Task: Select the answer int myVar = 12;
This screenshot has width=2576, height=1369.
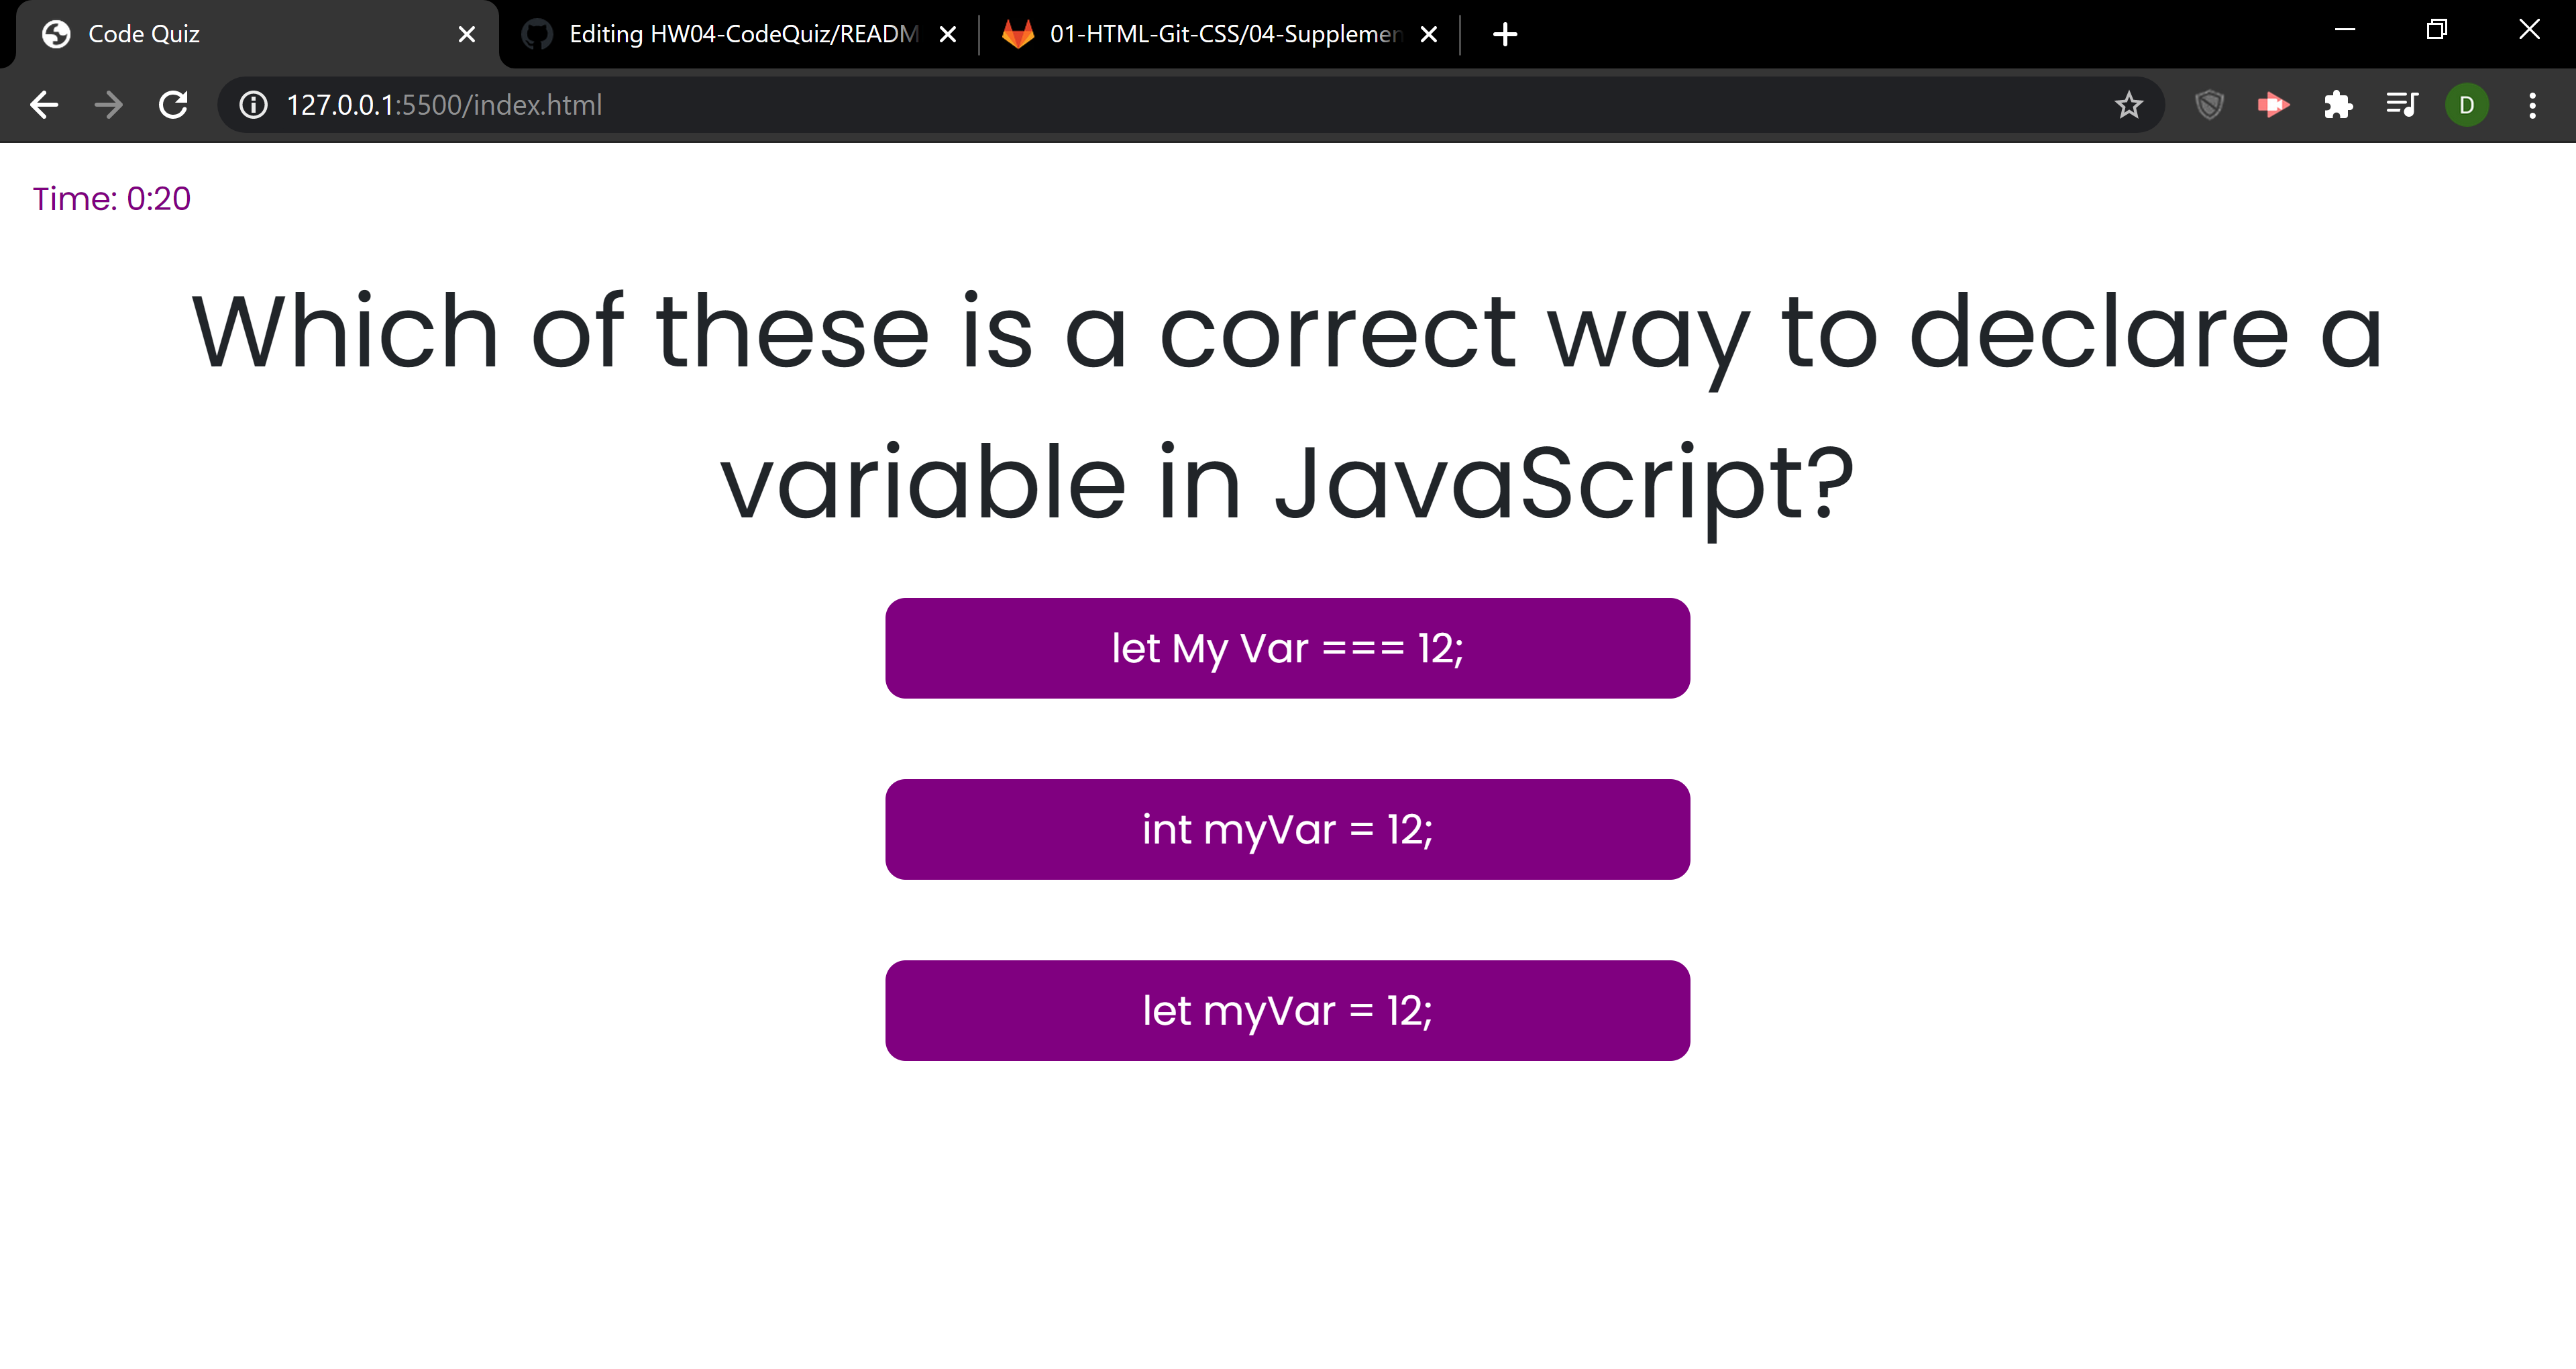Action: (x=1288, y=829)
